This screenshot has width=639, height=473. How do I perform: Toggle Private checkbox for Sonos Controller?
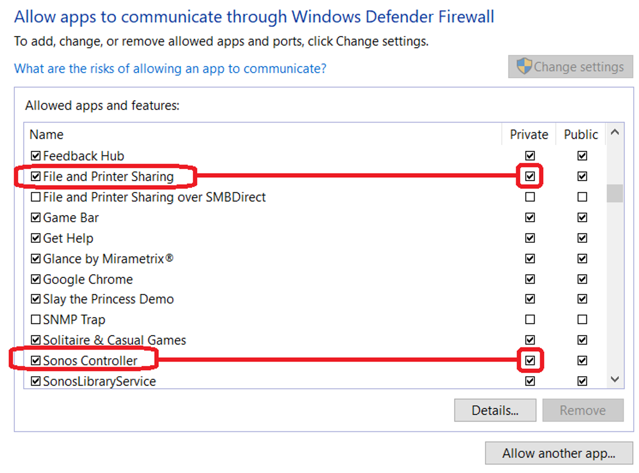coord(530,360)
